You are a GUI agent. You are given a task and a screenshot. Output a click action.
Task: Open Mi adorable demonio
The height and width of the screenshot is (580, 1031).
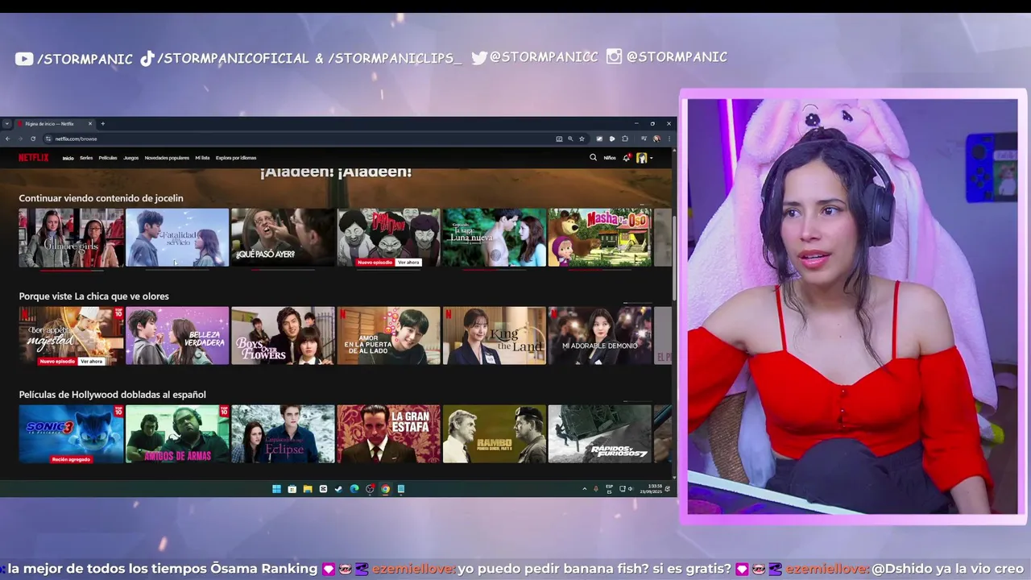[x=600, y=335]
